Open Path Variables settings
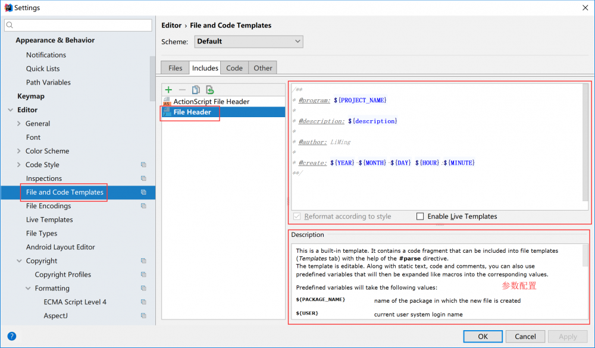 48,82
